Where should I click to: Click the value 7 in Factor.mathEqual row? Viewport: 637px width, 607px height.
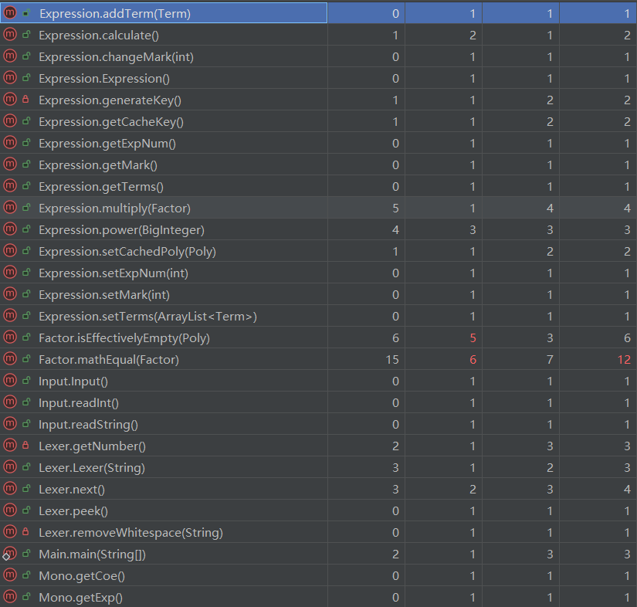550,360
